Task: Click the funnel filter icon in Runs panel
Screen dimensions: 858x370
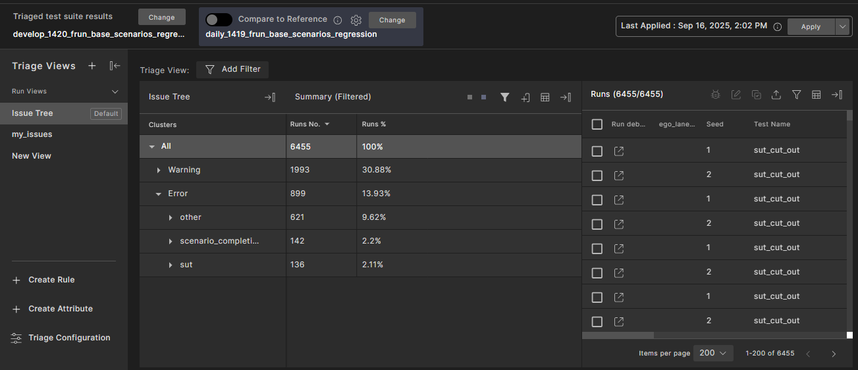Action: [796, 95]
